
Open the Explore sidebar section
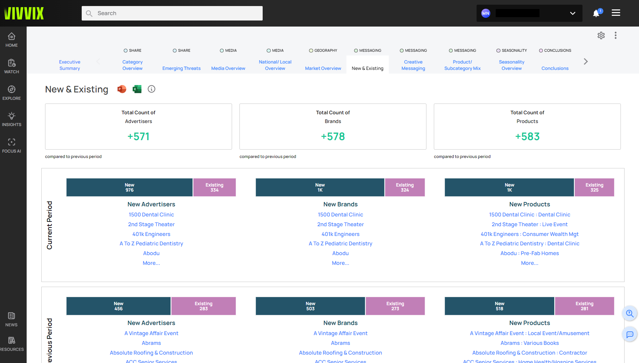tap(11, 93)
